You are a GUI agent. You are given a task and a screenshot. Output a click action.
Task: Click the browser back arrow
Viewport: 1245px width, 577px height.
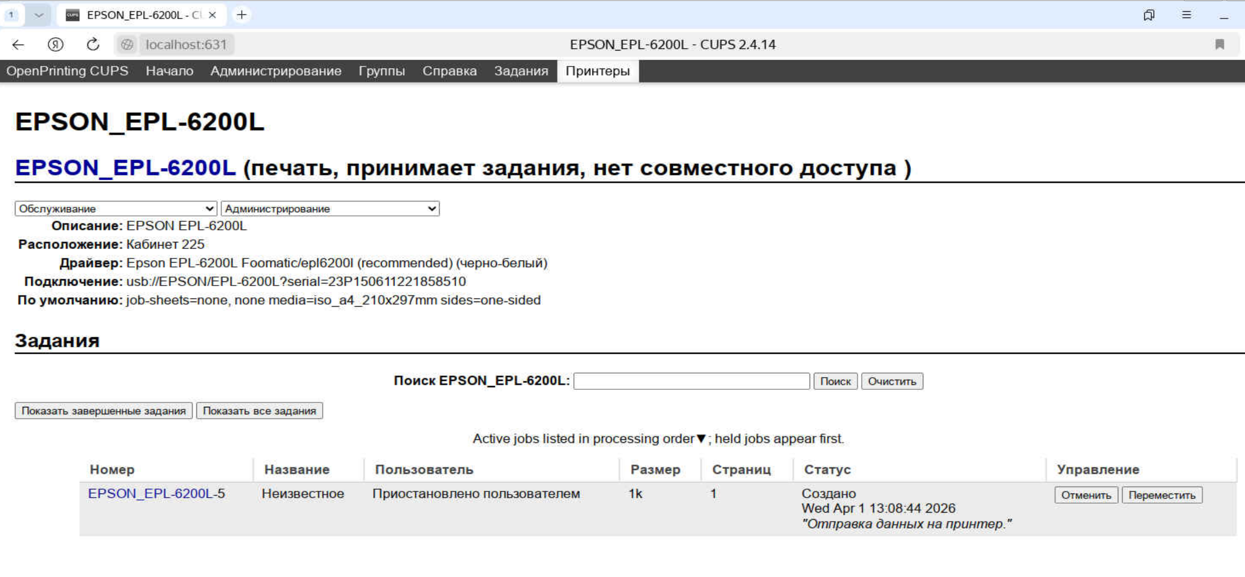click(18, 45)
